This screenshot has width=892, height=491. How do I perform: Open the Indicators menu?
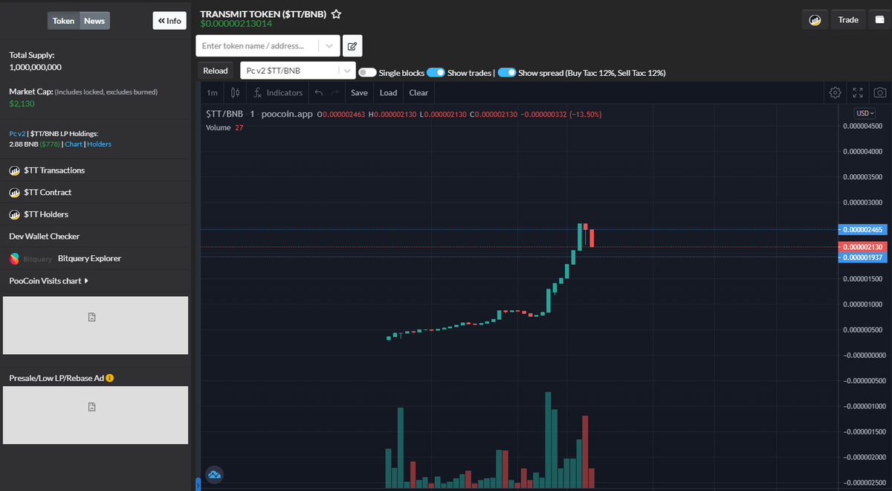click(278, 93)
